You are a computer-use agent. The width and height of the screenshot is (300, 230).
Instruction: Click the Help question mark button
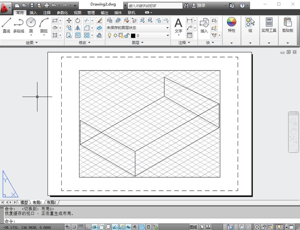pyautogui.click(x=242, y=5)
